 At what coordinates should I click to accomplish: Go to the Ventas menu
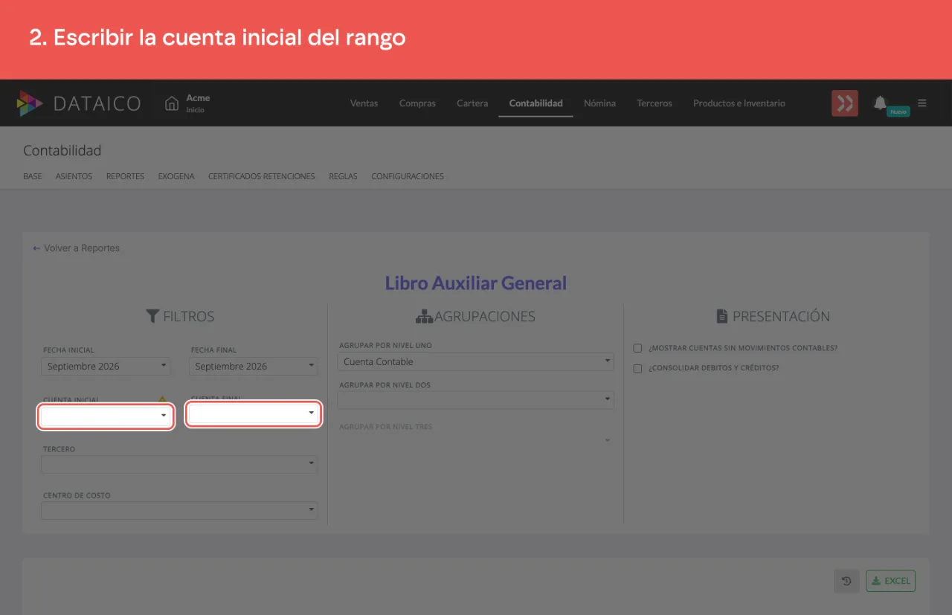click(x=364, y=103)
